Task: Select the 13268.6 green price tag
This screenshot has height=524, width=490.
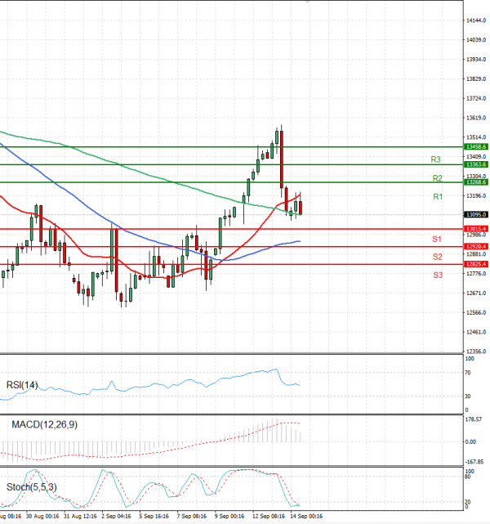Action: coord(476,182)
